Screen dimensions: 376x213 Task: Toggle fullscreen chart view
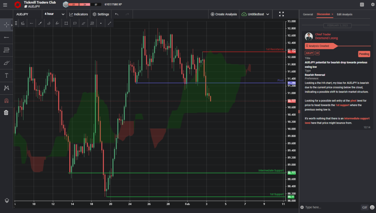click(282, 14)
